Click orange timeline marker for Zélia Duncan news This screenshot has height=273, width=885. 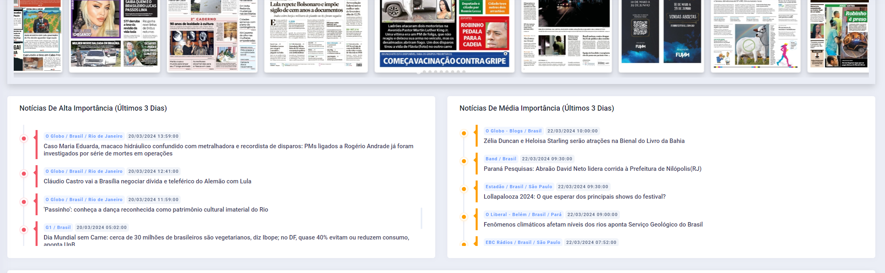(x=464, y=133)
